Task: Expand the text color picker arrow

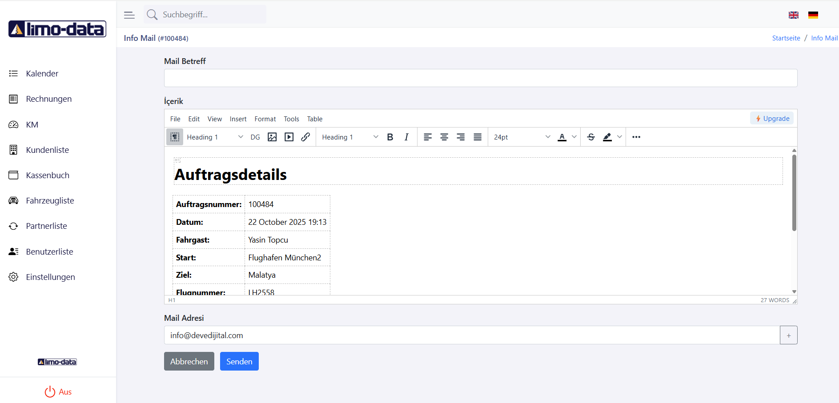Action: (574, 137)
